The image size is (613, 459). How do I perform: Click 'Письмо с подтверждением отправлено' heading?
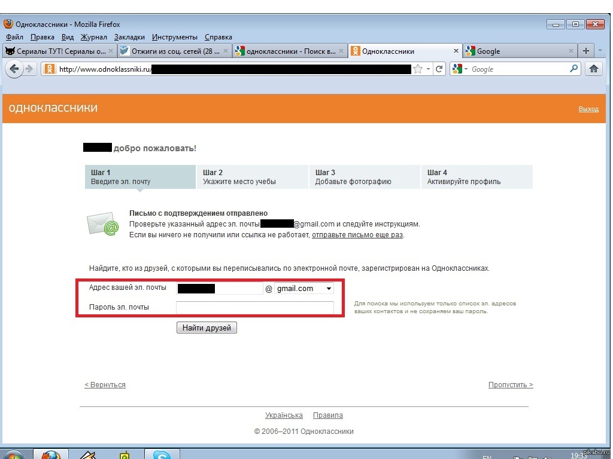(198, 213)
